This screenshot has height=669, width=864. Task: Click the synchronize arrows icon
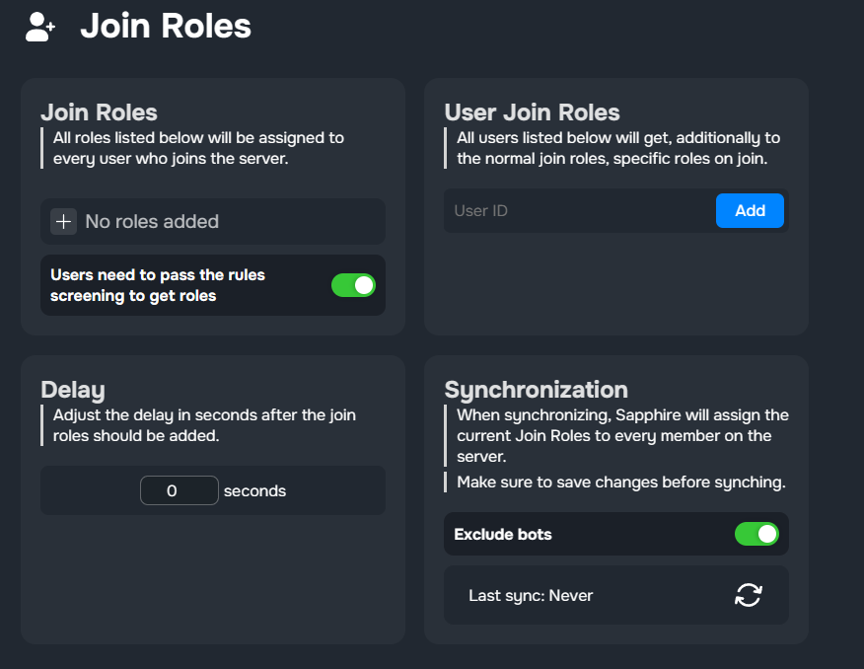(749, 595)
